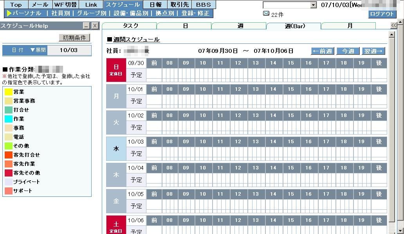
Task: Switch to the 週 view tab
Action: 240,26
